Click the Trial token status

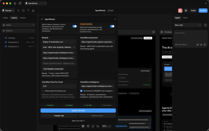107,105
